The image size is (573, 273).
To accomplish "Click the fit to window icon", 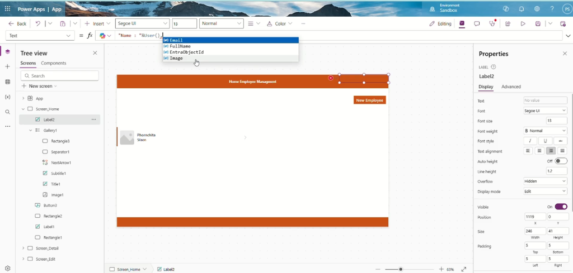I will [x=464, y=269].
